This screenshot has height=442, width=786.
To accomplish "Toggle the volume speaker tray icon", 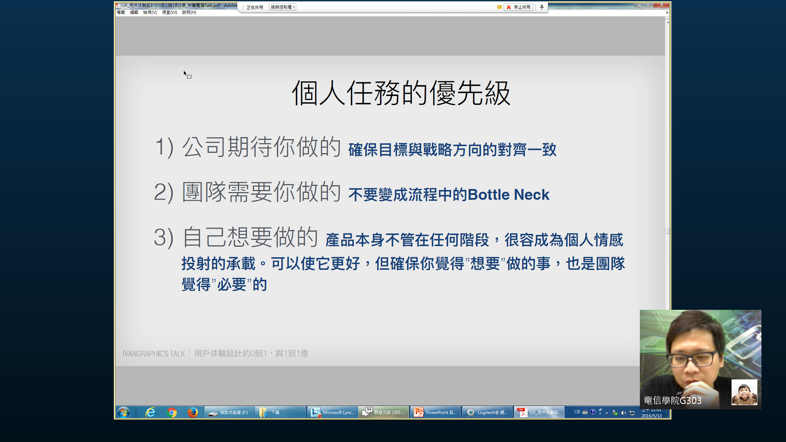I will point(623,413).
